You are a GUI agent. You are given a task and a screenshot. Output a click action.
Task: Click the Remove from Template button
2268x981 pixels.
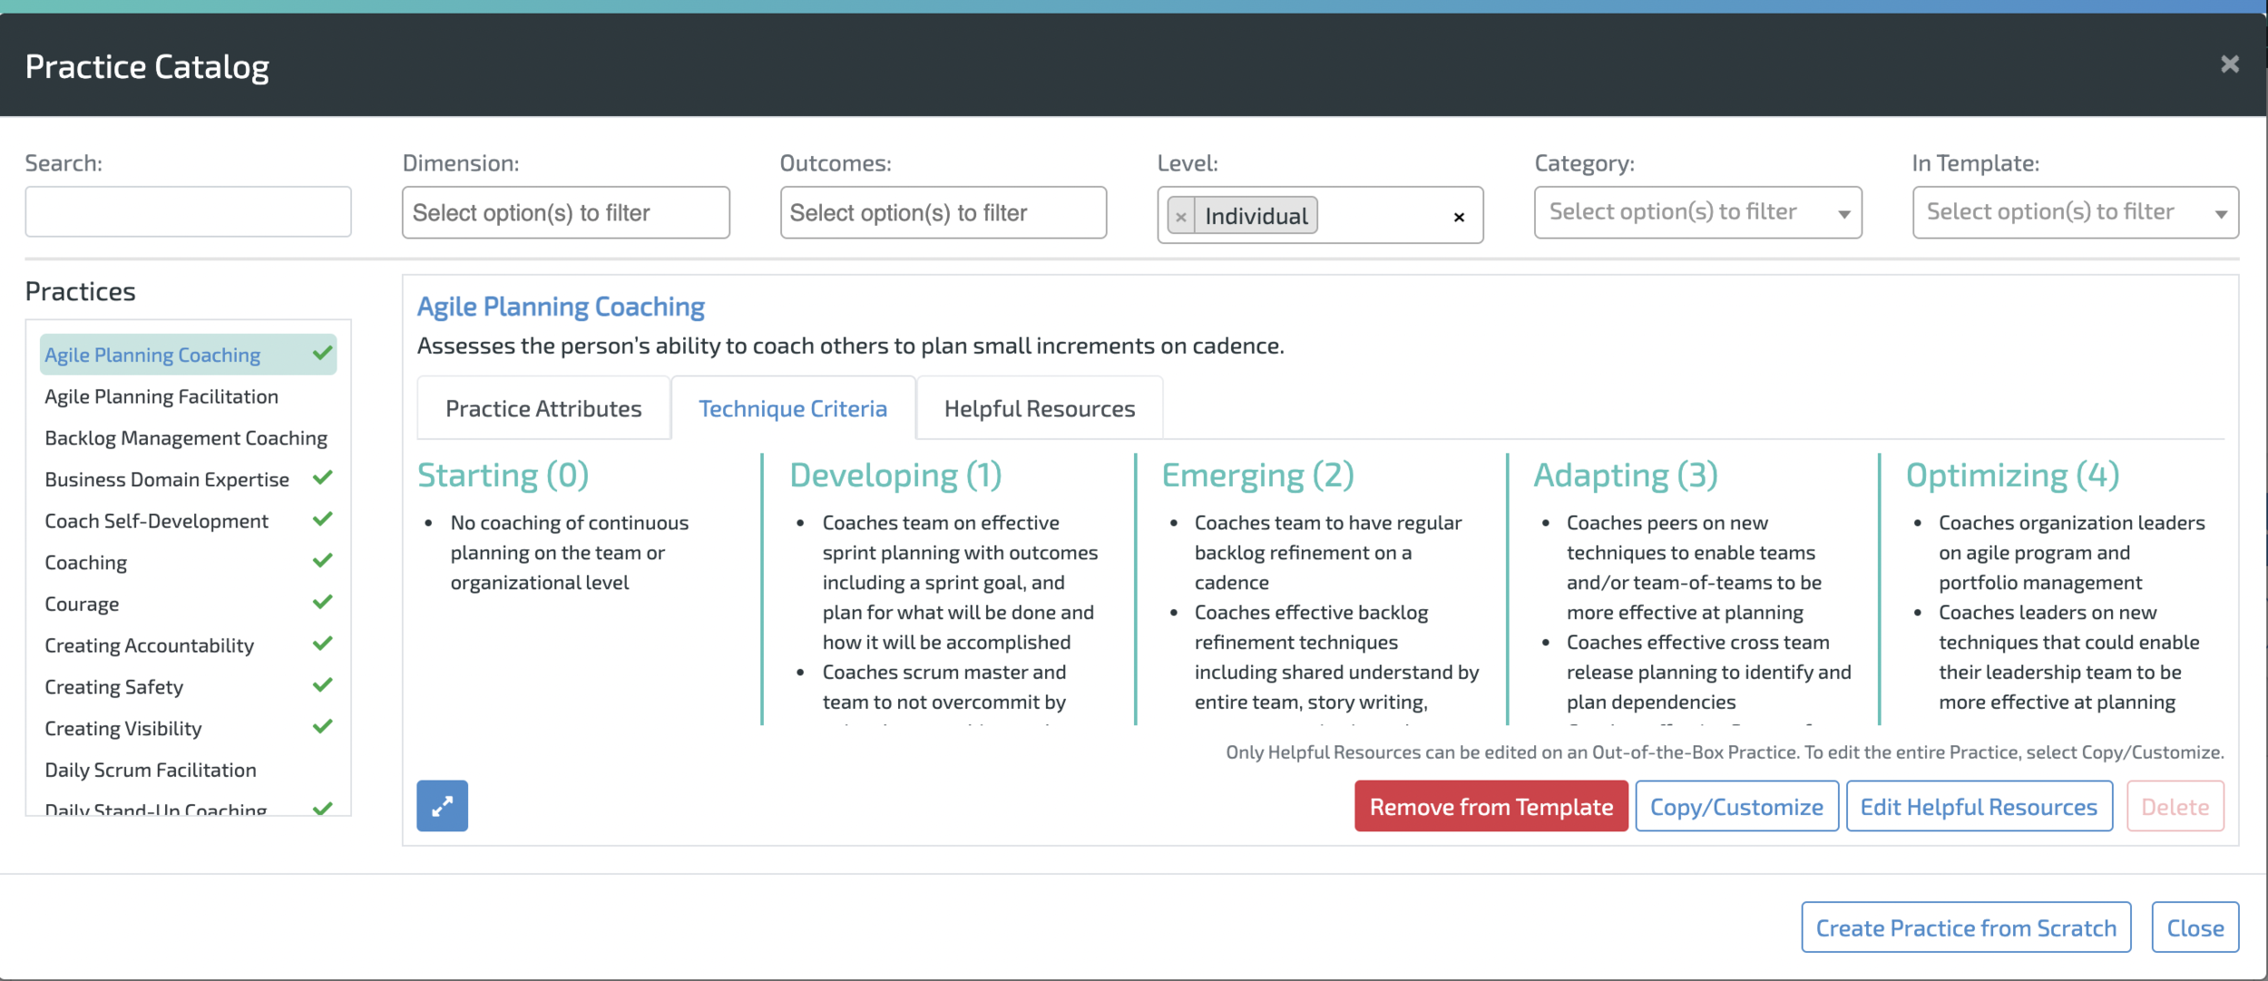click(x=1491, y=806)
